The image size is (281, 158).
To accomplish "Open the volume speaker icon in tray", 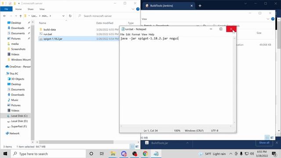I will coord(252,154).
